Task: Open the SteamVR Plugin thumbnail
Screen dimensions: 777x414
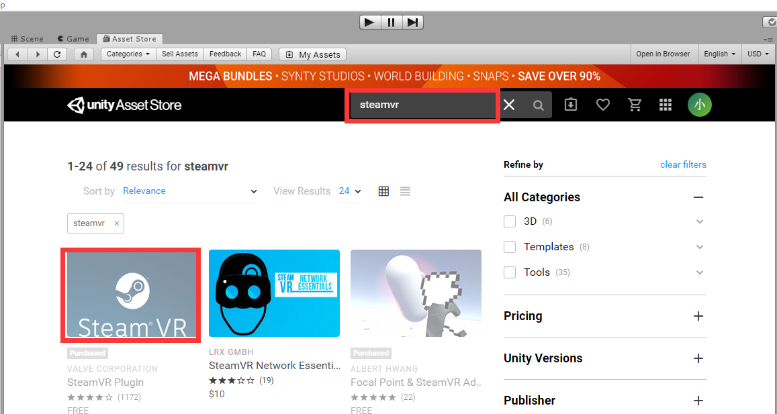Action: click(132, 295)
